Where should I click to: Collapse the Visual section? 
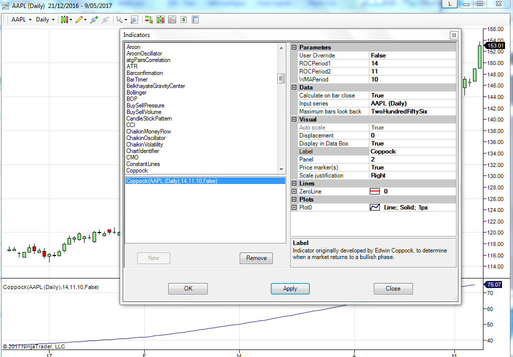pos(294,119)
